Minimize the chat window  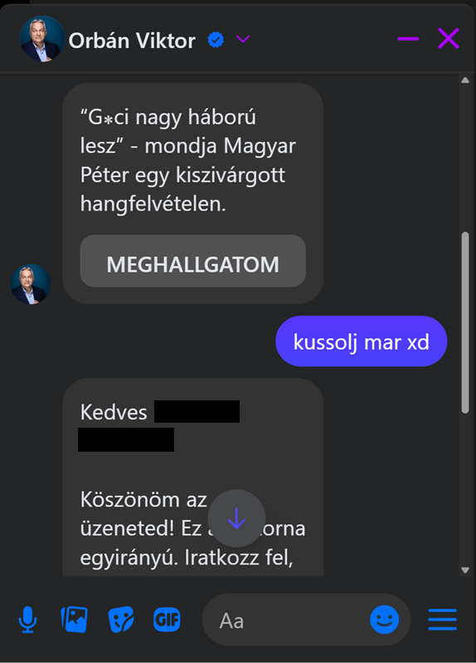(408, 39)
